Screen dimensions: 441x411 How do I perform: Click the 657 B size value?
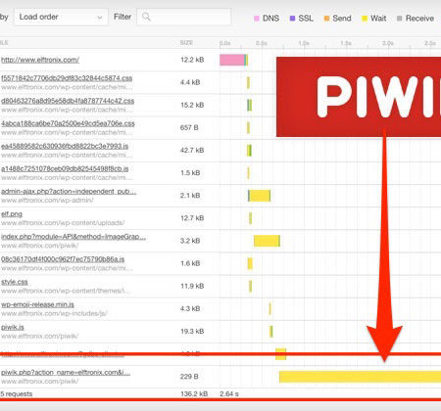(x=189, y=127)
